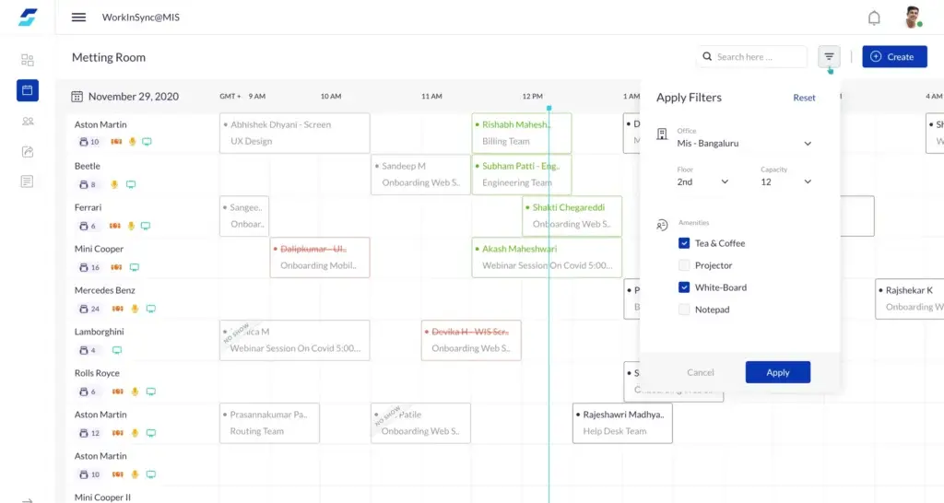The height and width of the screenshot is (503, 944).
Task: Expand the Capacity dropdown showing 12
Action: 785,181
